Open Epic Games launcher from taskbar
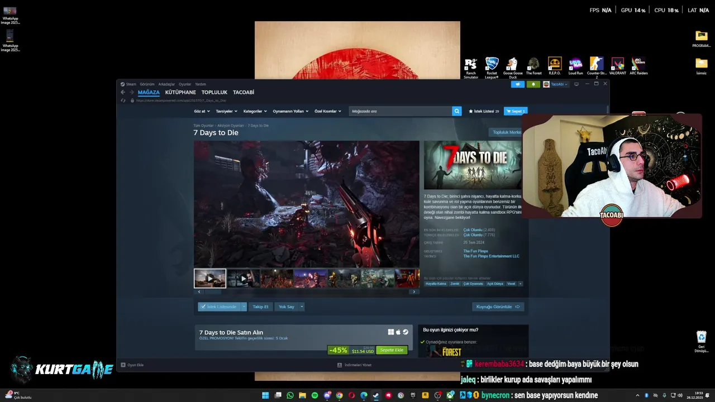The height and width of the screenshot is (402, 715). 413,395
